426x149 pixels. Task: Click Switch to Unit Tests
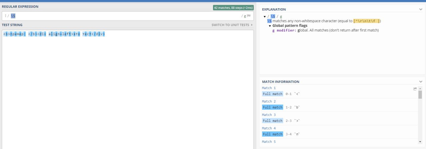[232, 25]
